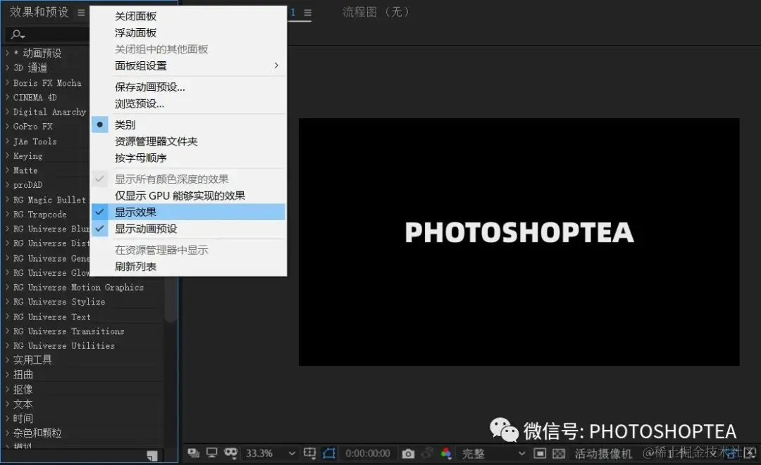Open the 活动摄像机 3D view popup
Screen dimensions: 761x465
click(x=603, y=453)
